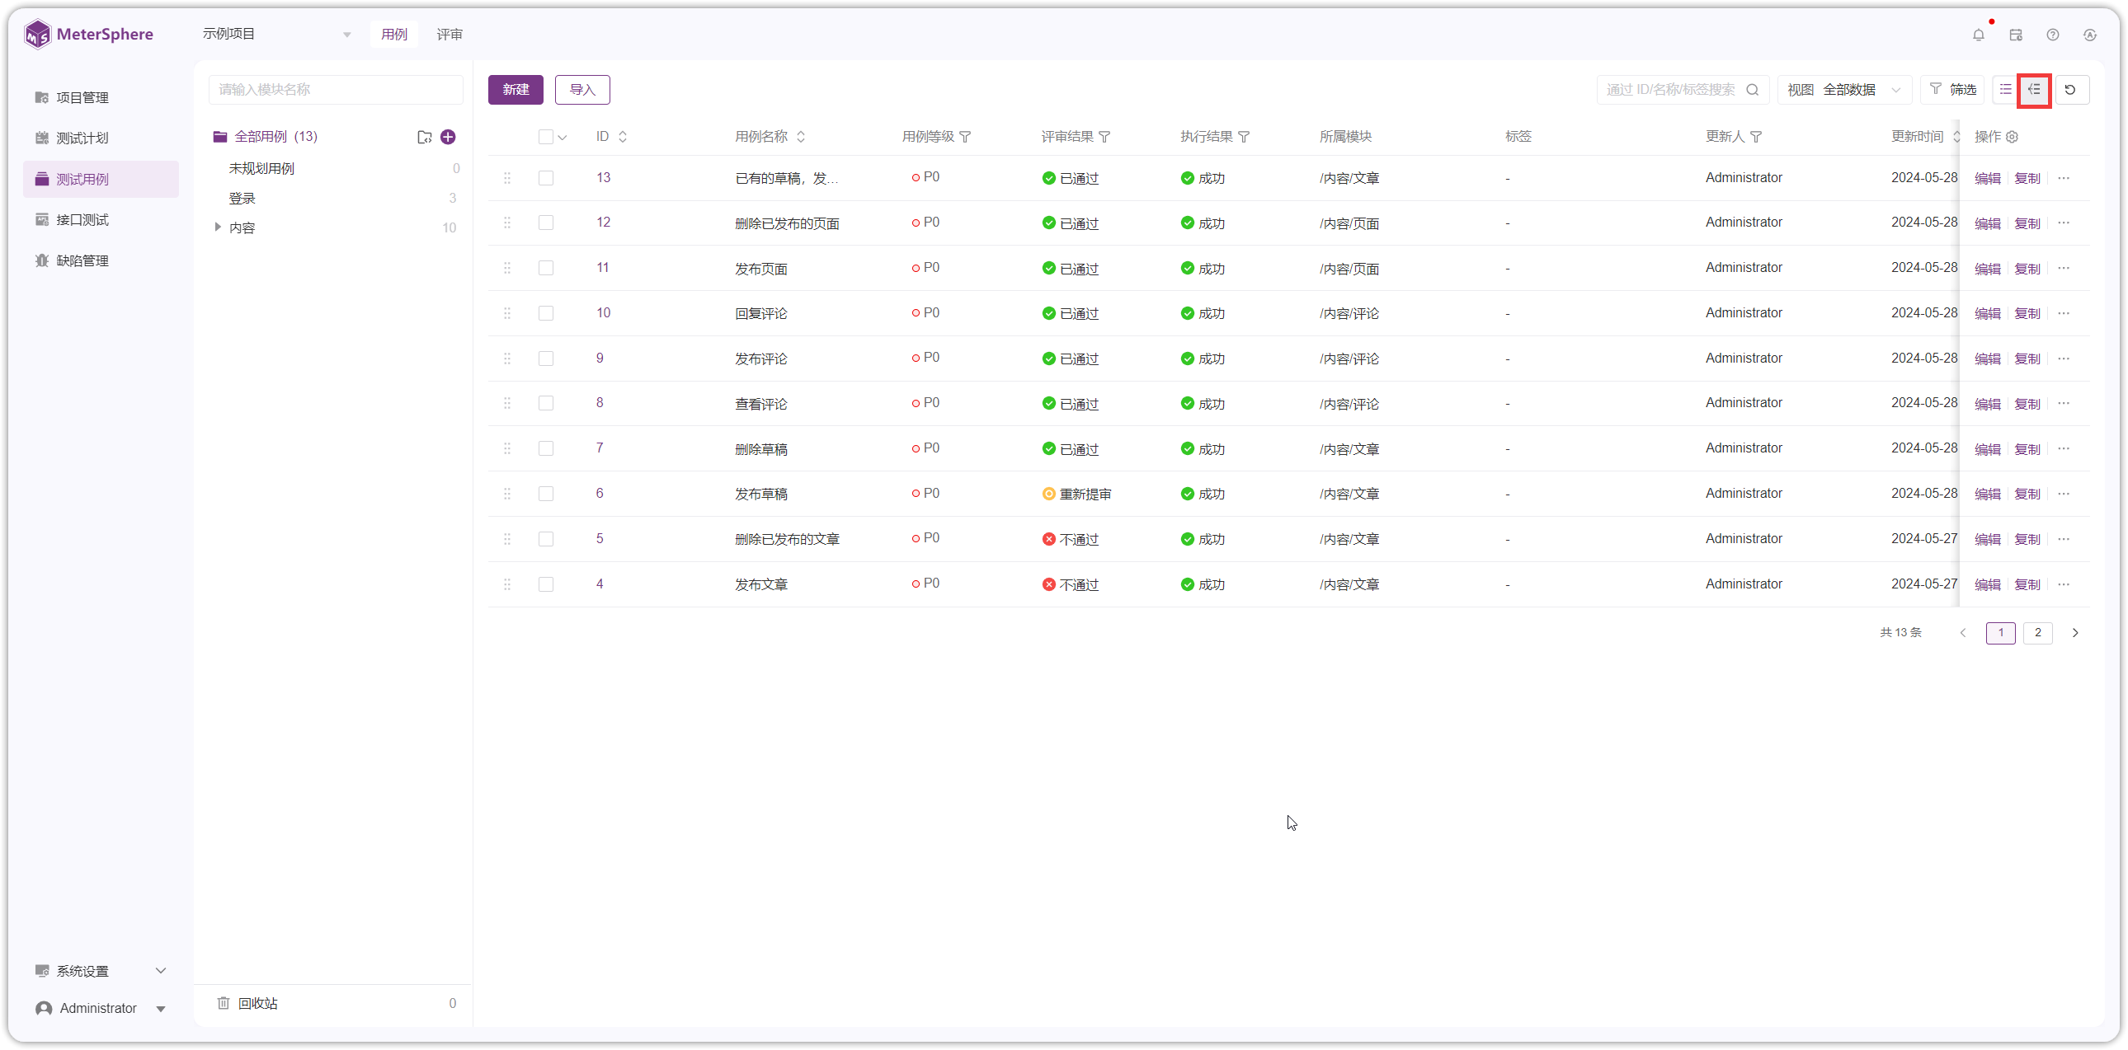Filter by 评审结果 column funnel icon

click(1104, 137)
